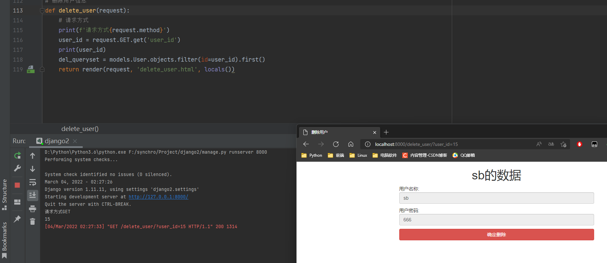Open run configuration settings wrench
607x263 pixels.
[x=17, y=168]
